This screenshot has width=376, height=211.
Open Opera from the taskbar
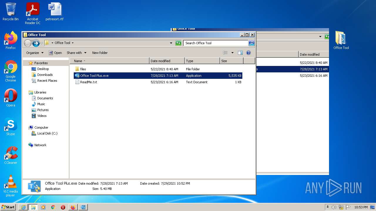tap(63, 207)
